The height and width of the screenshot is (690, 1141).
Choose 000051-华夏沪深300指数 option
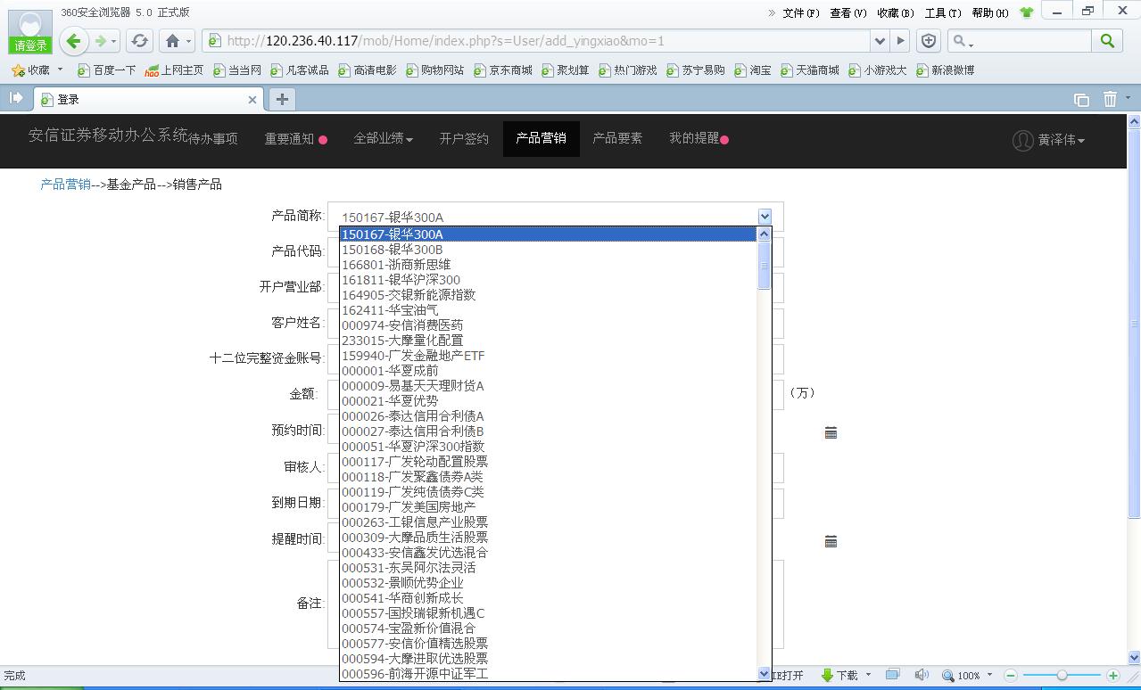[x=548, y=447]
